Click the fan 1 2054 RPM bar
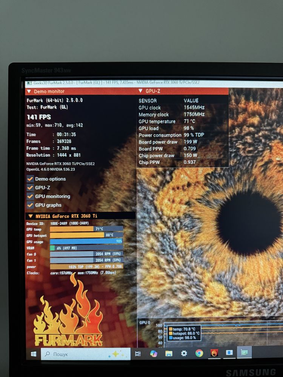Viewport: 283px width, 377px height. point(87,260)
